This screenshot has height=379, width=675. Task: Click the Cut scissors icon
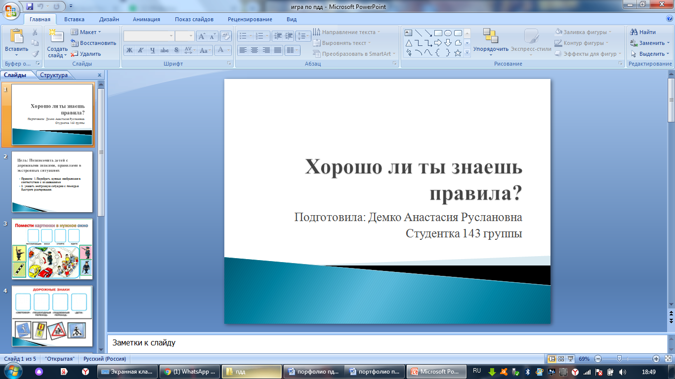pos(35,32)
